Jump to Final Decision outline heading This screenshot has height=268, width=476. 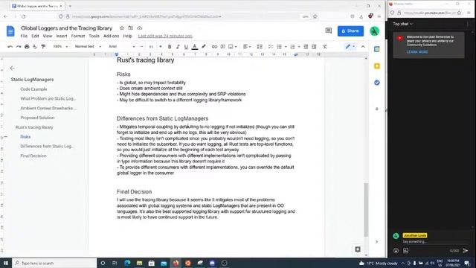pyautogui.click(x=33, y=156)
